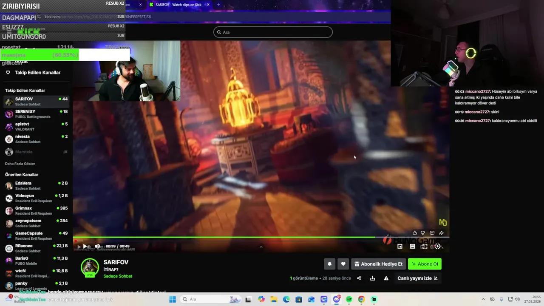Open Copilot from the taskbar
Screen dimensions: 544x306
click(261, 299)
